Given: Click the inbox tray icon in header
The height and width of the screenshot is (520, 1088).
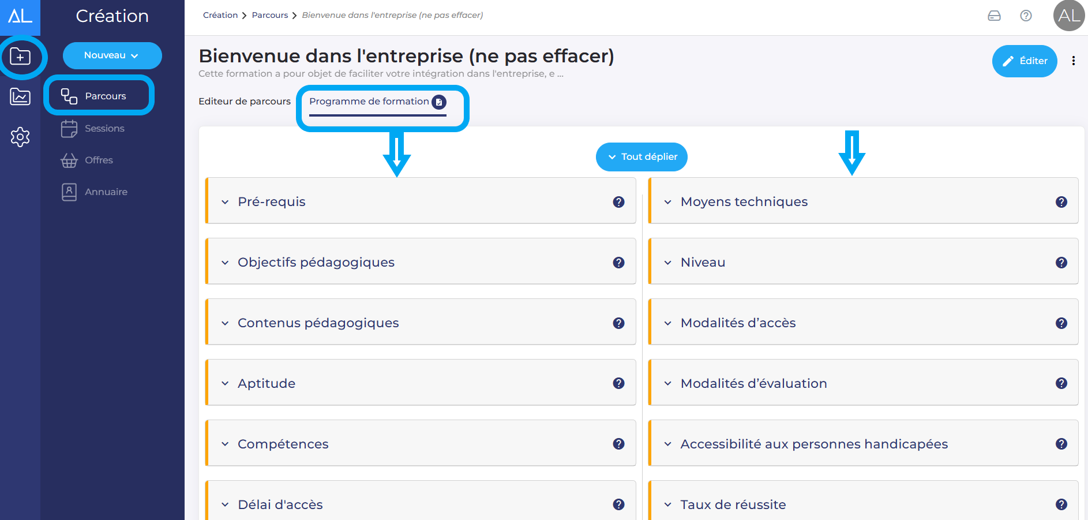Looking at the screenshot, I should click(x=994, y=16).
